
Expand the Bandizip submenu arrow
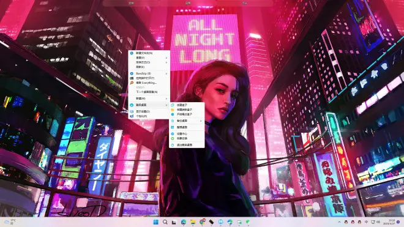click(166, 73)
